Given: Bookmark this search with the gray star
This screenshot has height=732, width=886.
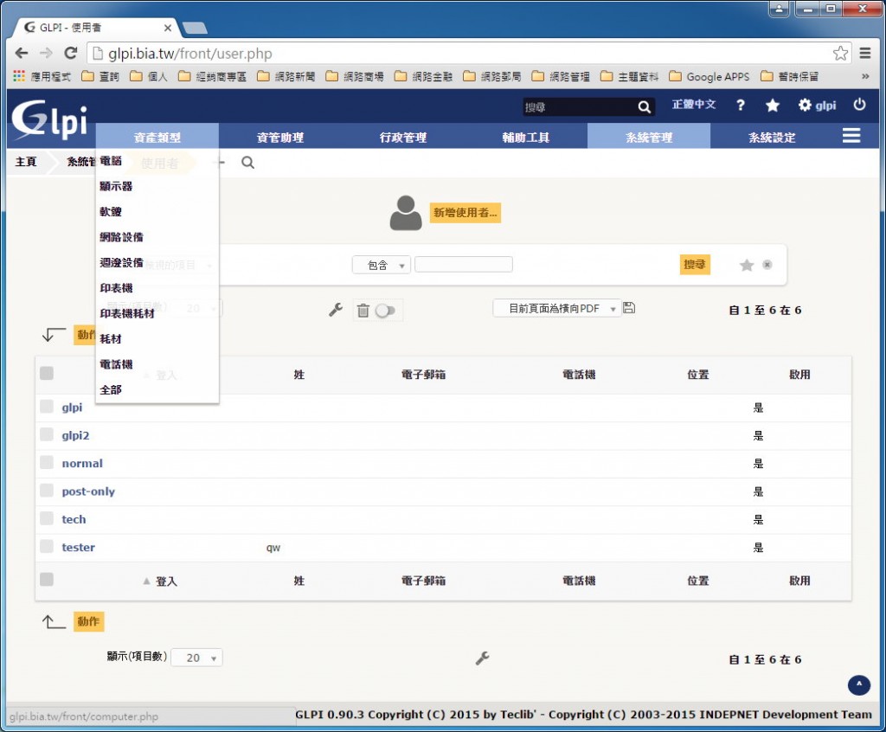Looking at the screenshot, I should point(747,265).
